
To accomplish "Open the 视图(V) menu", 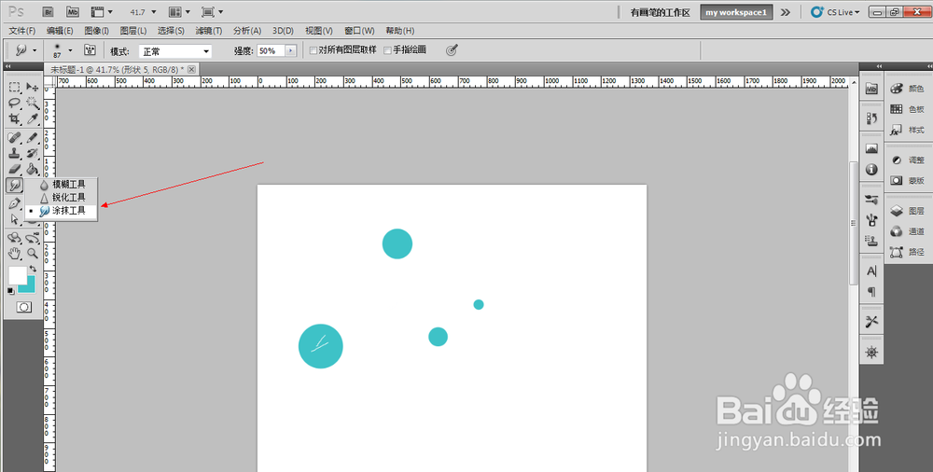I will tap(319, 31).
